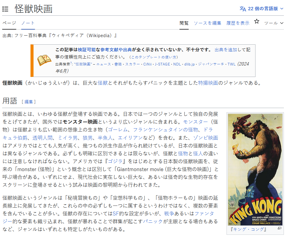286x236 pixels.
Task: Select the 閲覧 tab
Action: [x=184, y=23]
